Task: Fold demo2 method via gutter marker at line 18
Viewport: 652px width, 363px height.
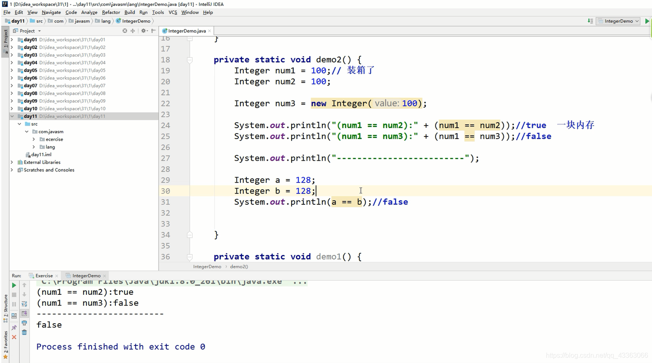Action: [190, 60]
